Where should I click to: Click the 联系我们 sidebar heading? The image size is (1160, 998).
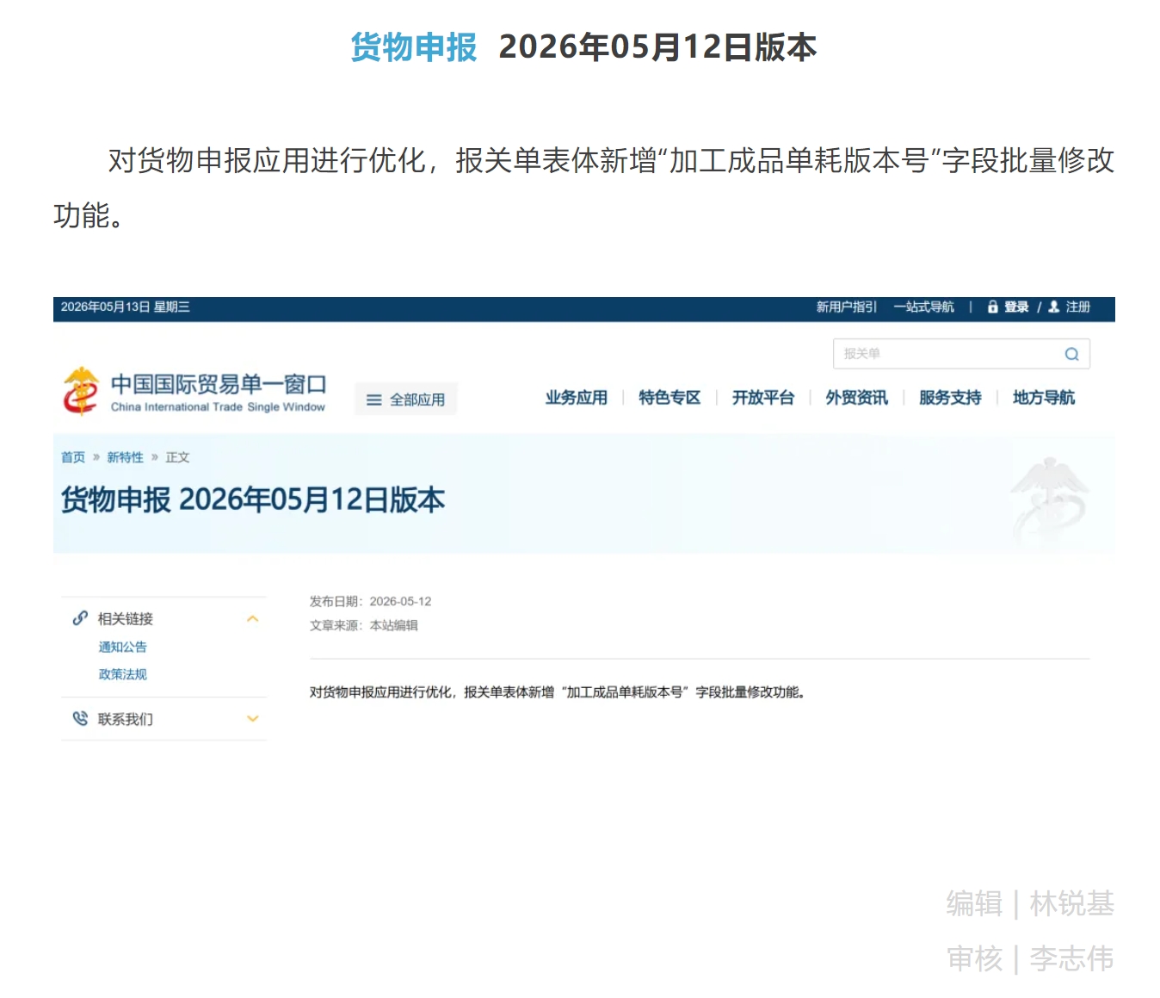pos(125,719)
